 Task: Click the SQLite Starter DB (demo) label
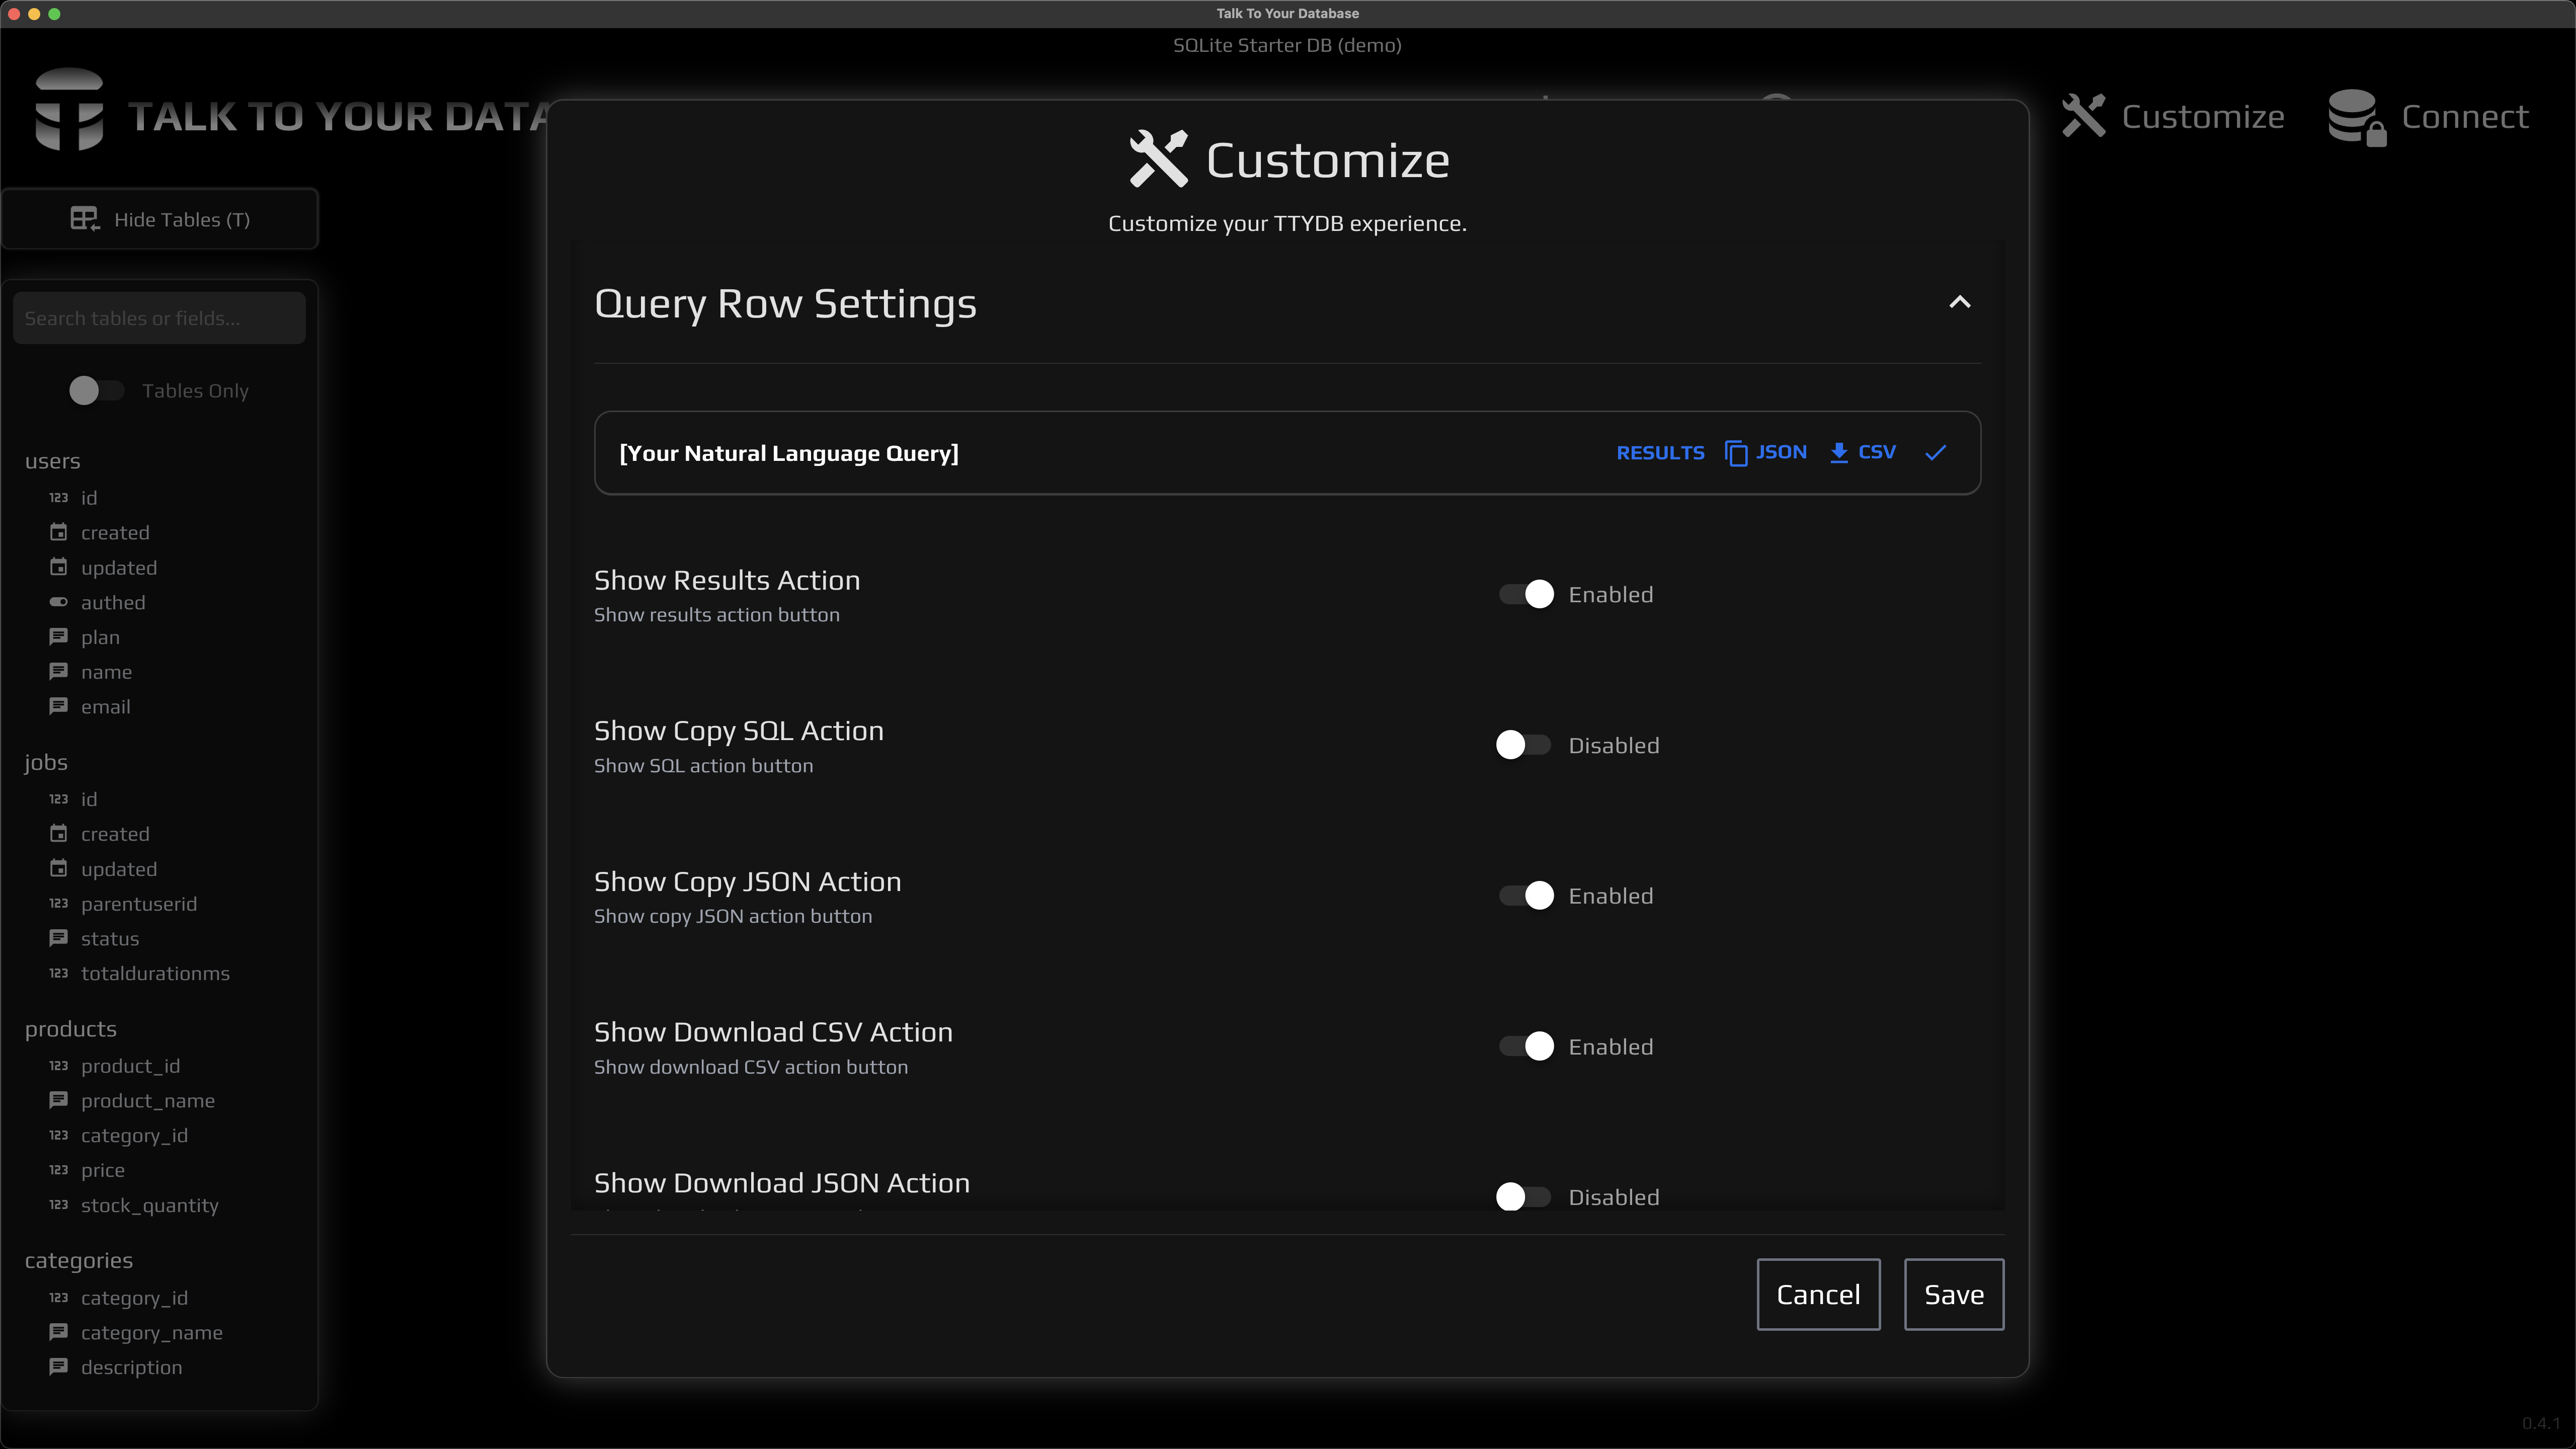tap(1287, 45)
